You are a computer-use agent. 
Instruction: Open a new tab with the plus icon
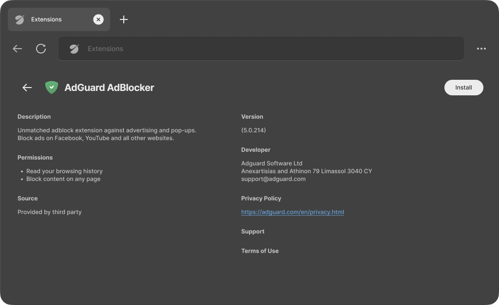pos(124,19)
